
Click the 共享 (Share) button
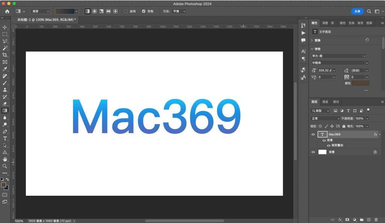pyautogui.click(x=357, y=11)
